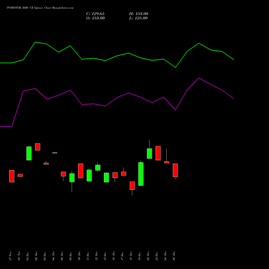Click the 03 Dec date label
This screenshot has height=269, width=269.
pos(45,256)
